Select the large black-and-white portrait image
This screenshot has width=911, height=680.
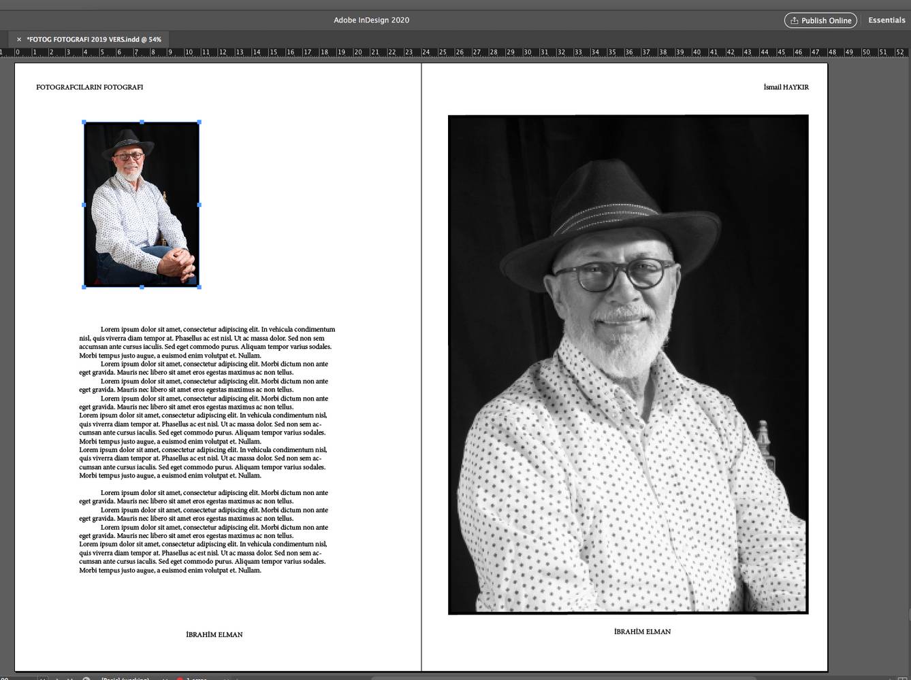(628, 364)
